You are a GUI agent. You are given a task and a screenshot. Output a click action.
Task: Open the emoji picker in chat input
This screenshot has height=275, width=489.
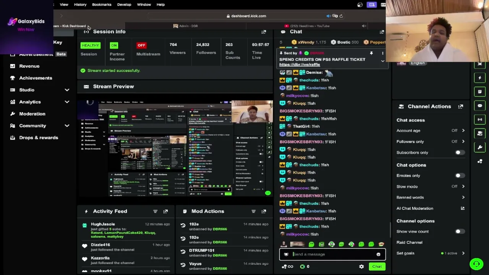[x=378, y=254]
